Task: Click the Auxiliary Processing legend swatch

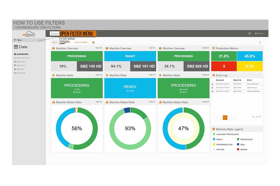Action: (214, 134)
